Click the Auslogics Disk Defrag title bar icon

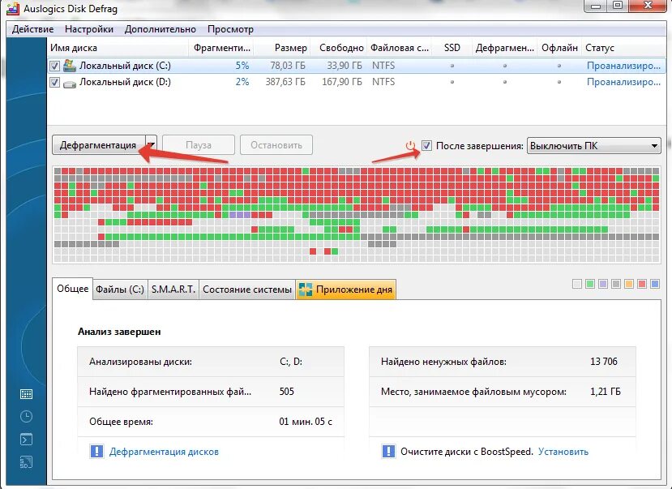pos(13,9)
